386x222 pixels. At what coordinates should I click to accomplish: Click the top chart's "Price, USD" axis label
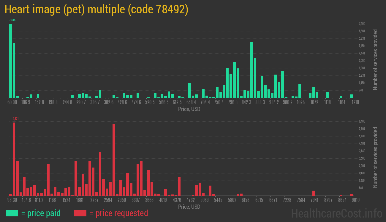pos(189,109)
